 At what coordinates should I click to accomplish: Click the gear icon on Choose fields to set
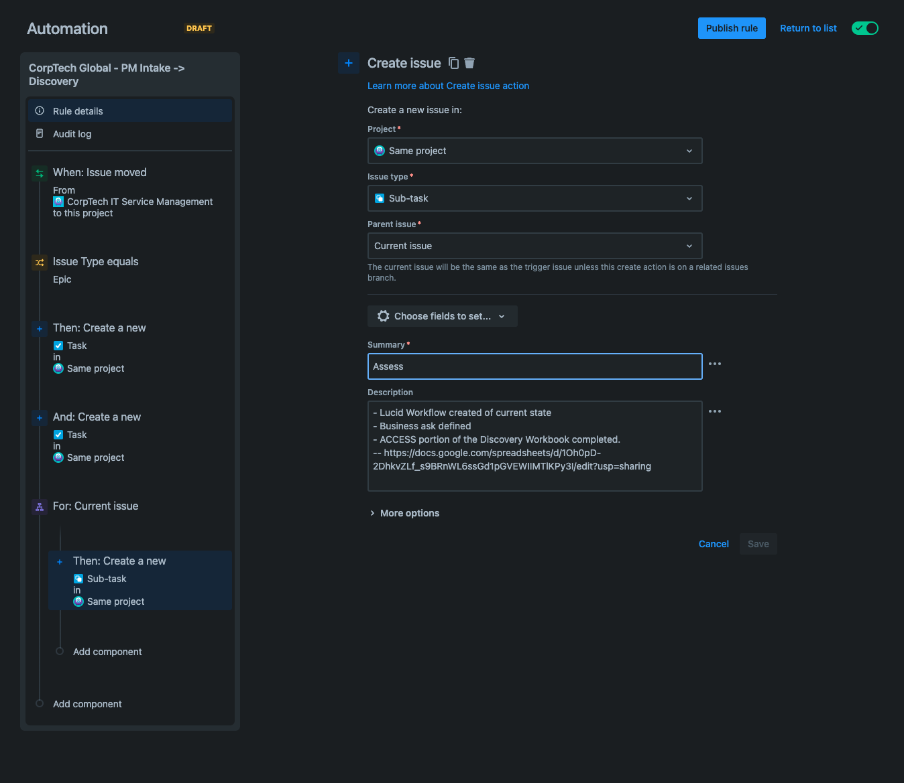tap(383, 315)
